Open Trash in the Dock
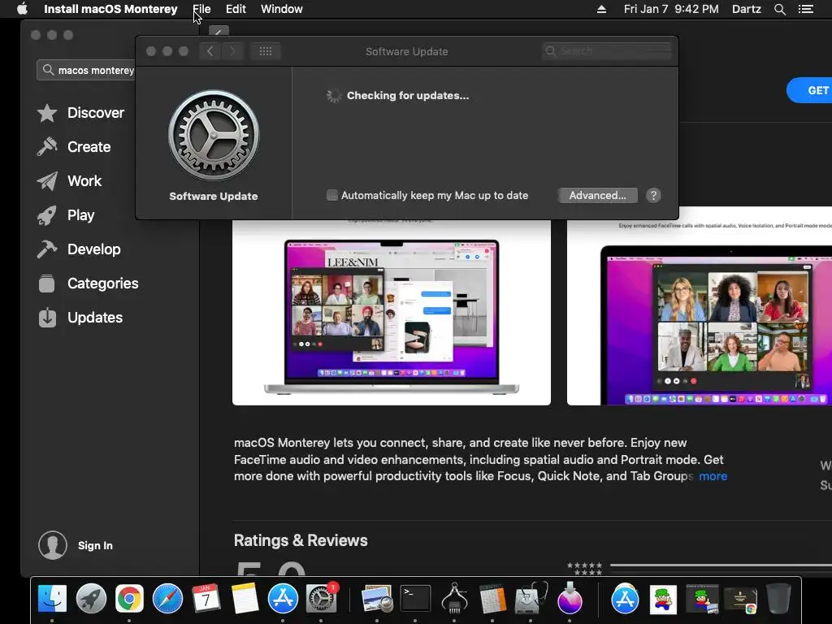 coord(778,599)
